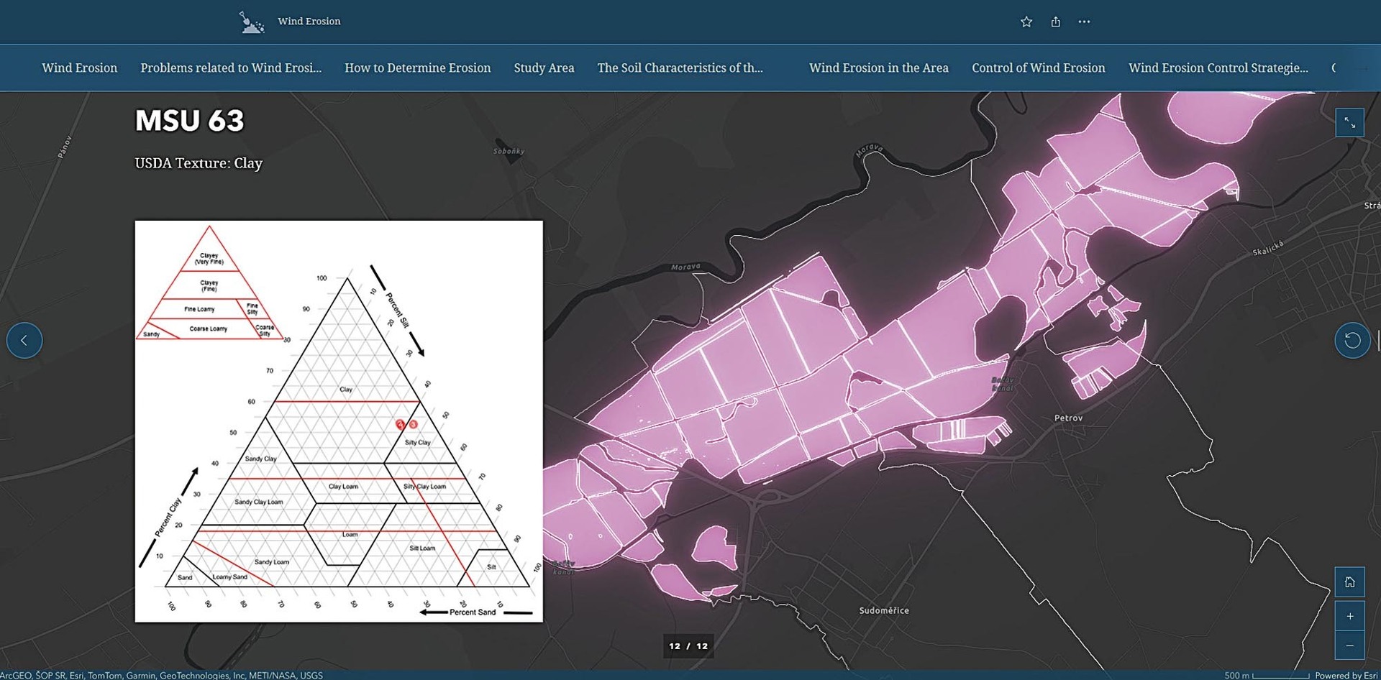Reset the map view with refresh icon

click(x=1352, y=341)
